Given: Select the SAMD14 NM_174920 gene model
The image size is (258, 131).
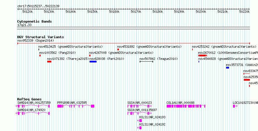Looking at the screenshot, I should coord(32,113).
